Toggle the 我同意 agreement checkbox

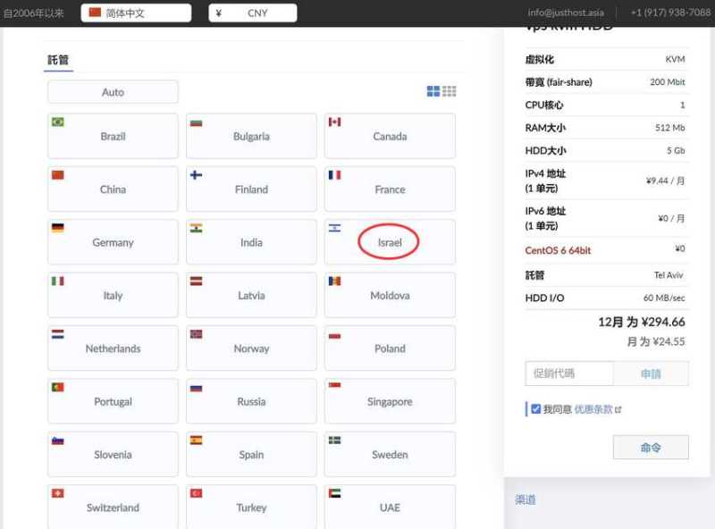535,409
